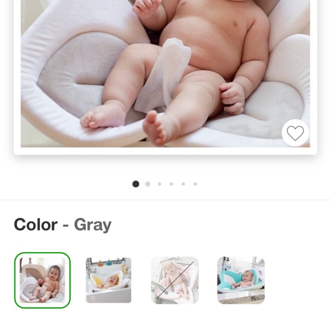Go to last image pagination dot
The width and height of the screenshot is (331, 331).
click(195, 184)
